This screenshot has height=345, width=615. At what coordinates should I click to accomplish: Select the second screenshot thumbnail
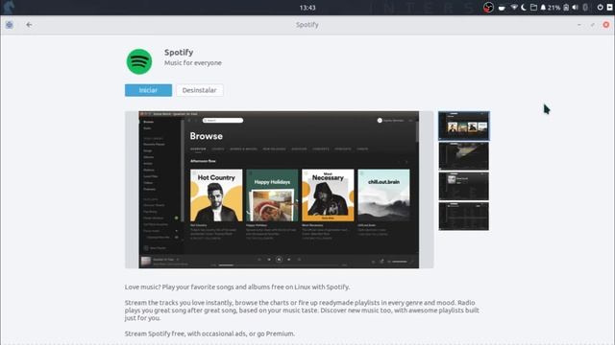[x=463, y=156]
